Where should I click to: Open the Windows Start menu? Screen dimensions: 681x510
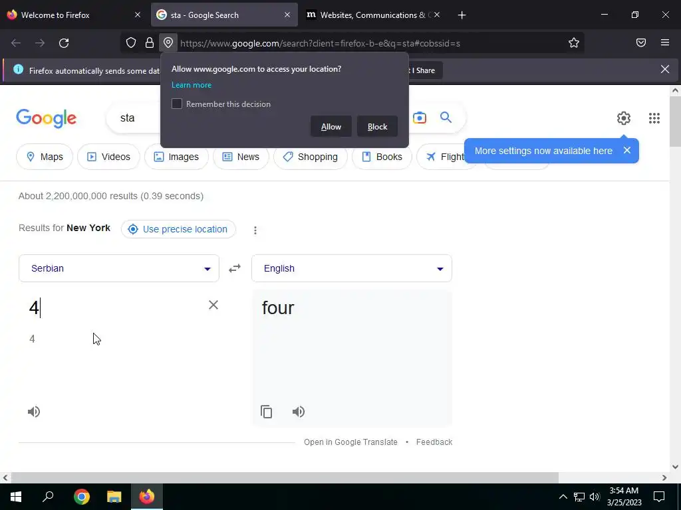pos(16,496)
